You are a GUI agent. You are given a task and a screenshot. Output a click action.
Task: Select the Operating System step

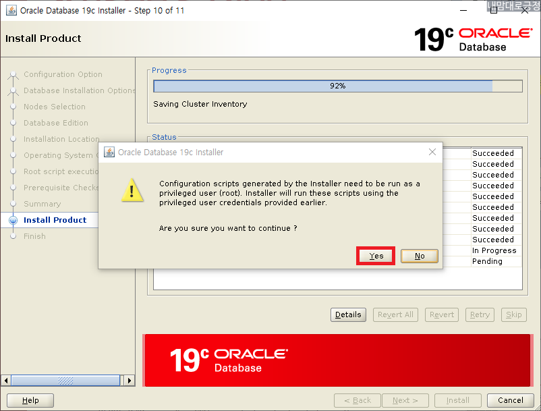tap(61, 155)
